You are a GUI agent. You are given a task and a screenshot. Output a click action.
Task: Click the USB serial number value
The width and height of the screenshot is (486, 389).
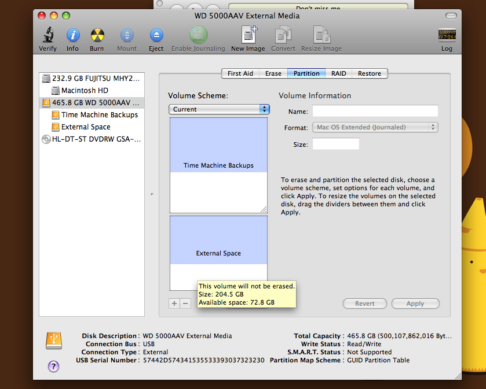pos(204,360)
